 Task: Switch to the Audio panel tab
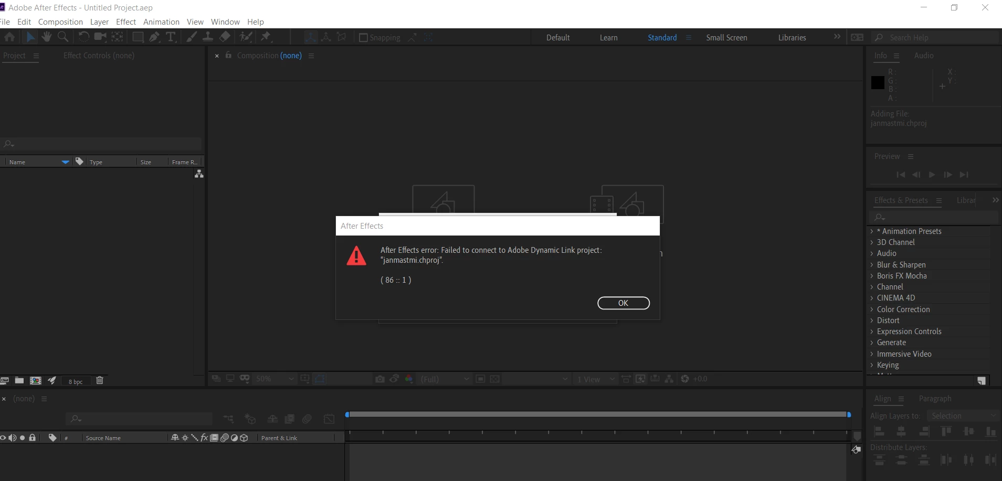pyautogui.click(x=924, y=55)
